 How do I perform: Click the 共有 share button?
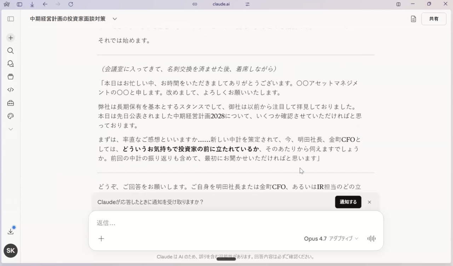pyautogui.click(x=434, y=19)
